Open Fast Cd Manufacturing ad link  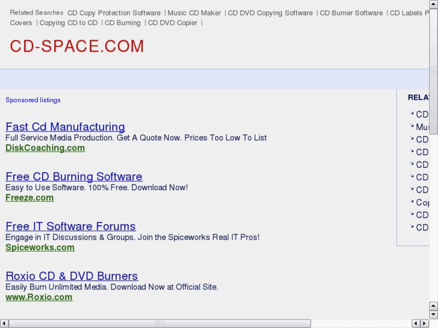[65, 127]
